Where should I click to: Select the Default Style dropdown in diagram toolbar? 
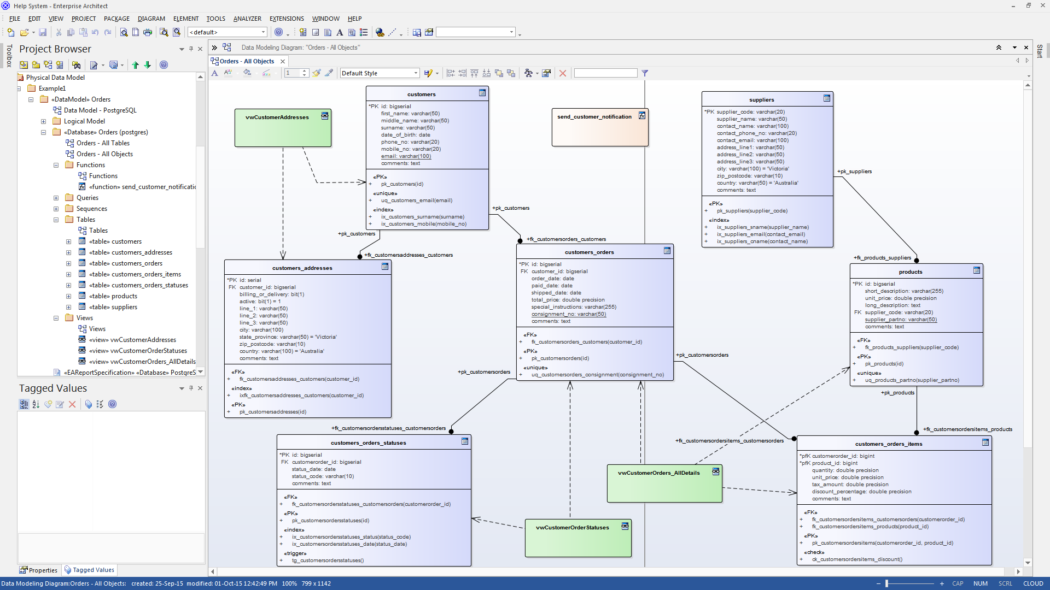pyautogui.click(x=378, y=72)
